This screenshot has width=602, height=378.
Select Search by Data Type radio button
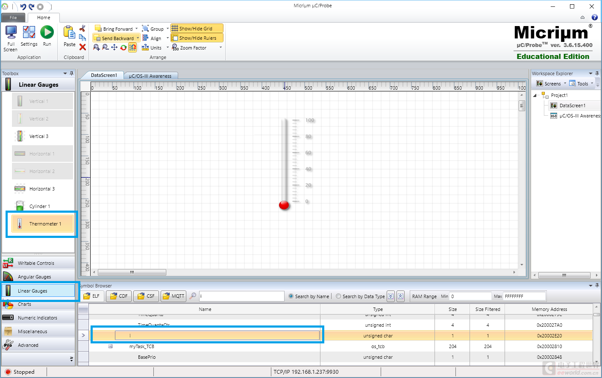[338, 296]
